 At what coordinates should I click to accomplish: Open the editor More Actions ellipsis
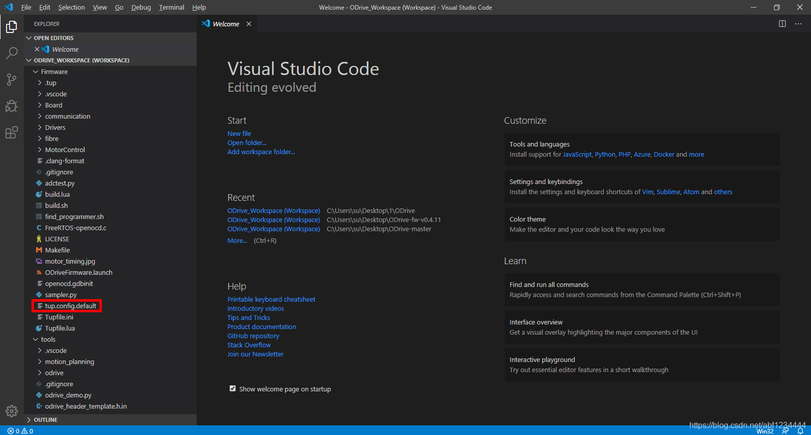coord(798,24)
